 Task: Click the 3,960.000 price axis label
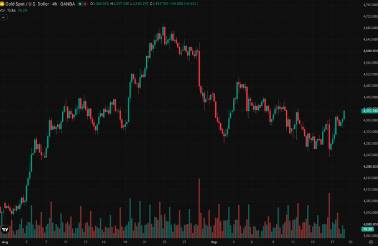pyautogui.click(x=370, y=235)
